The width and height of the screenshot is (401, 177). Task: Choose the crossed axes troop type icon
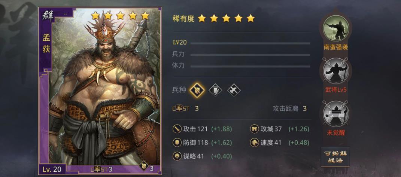[x=234, y=90]
